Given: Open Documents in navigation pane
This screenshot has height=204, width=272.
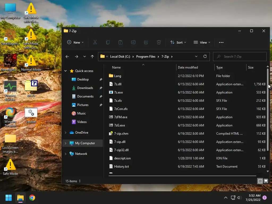Looking at the screenshot, I should (x=85, y=96).
